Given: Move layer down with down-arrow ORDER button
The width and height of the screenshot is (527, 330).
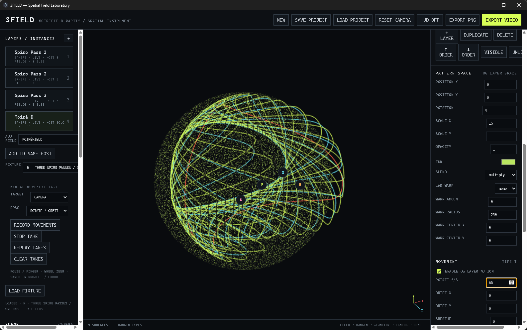Looking at the screenshot, I should 469,52.
